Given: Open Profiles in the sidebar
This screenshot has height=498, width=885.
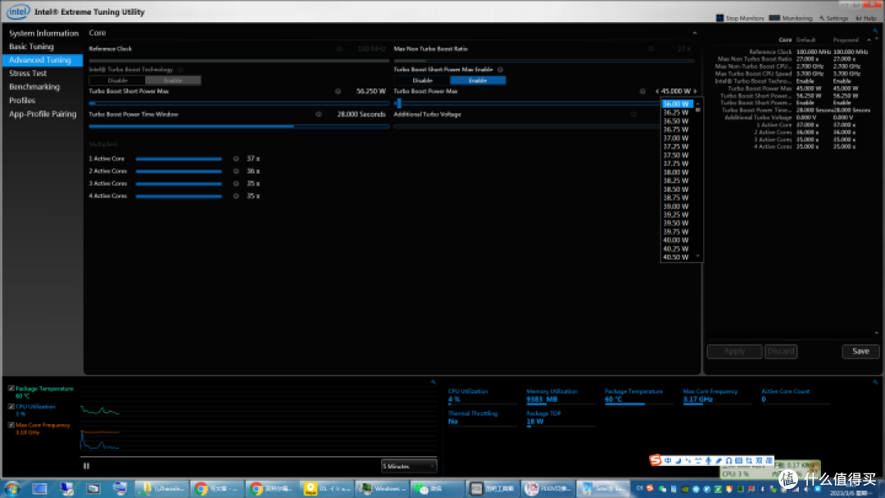Looking at the screenshot, I should click(x=22, y=101).
